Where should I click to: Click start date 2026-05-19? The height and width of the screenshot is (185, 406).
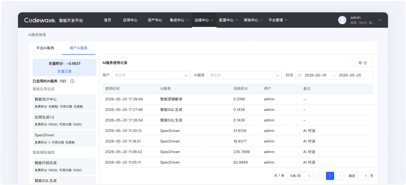[x=315, y=75]
